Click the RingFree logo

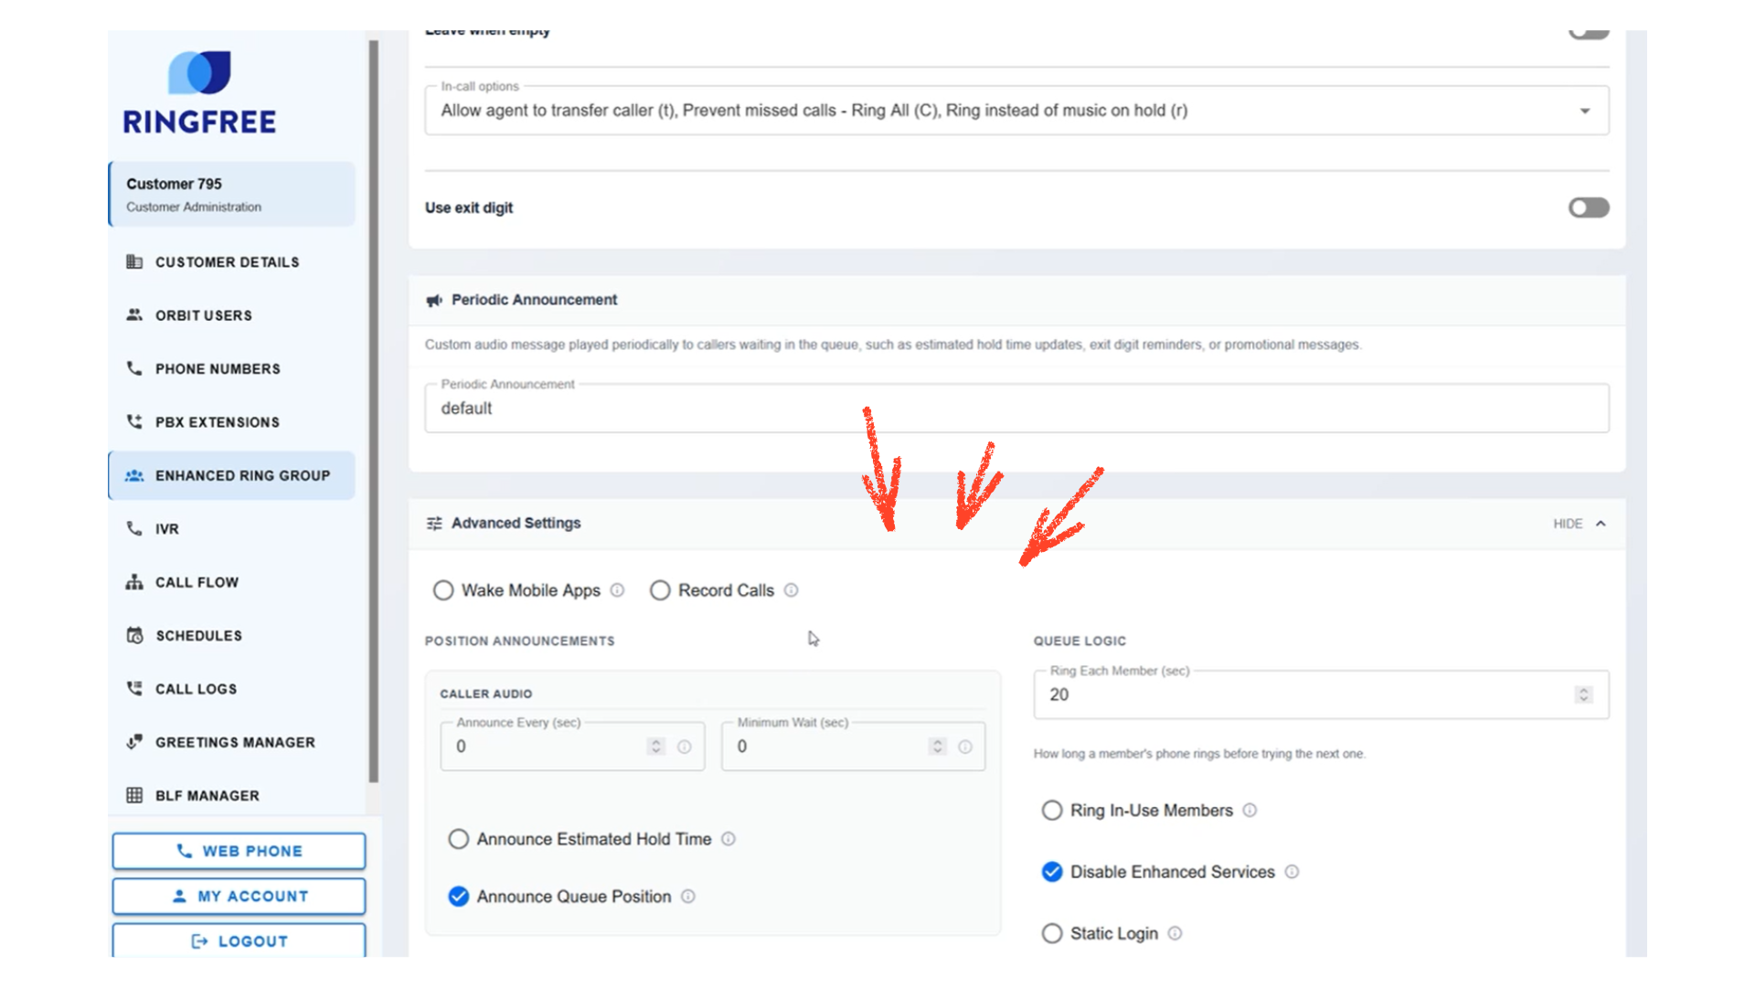[199, 93]
